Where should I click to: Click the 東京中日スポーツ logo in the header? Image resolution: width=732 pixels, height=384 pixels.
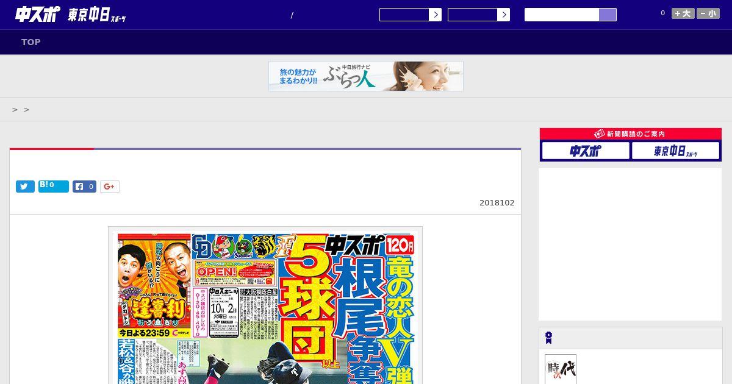pos(97,16)
